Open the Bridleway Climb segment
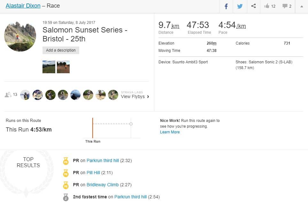 coord(102,185)
